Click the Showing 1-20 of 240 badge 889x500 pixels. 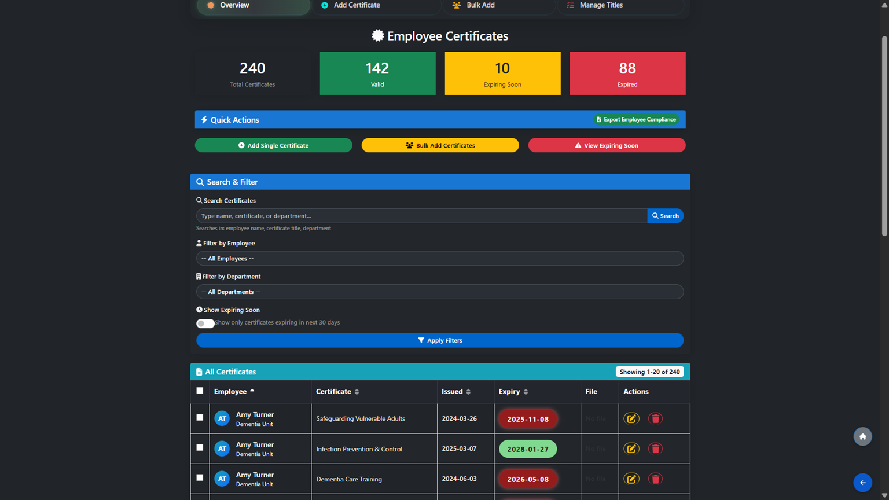[649, 372]
